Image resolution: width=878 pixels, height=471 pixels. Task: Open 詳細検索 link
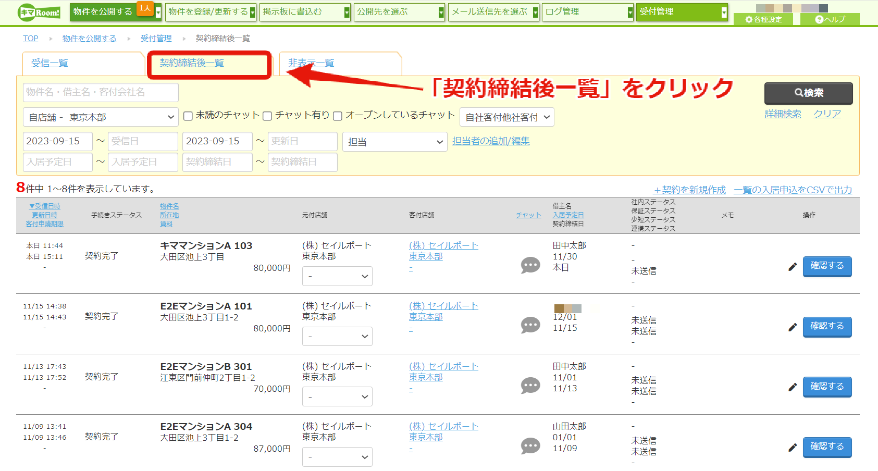[783, 114]
